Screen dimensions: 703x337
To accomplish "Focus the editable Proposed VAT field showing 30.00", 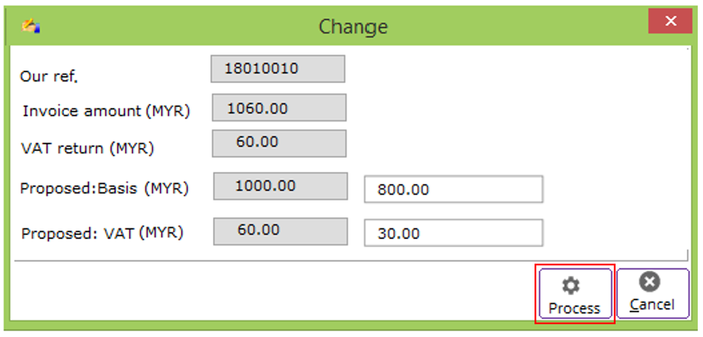I will (453, 233).
